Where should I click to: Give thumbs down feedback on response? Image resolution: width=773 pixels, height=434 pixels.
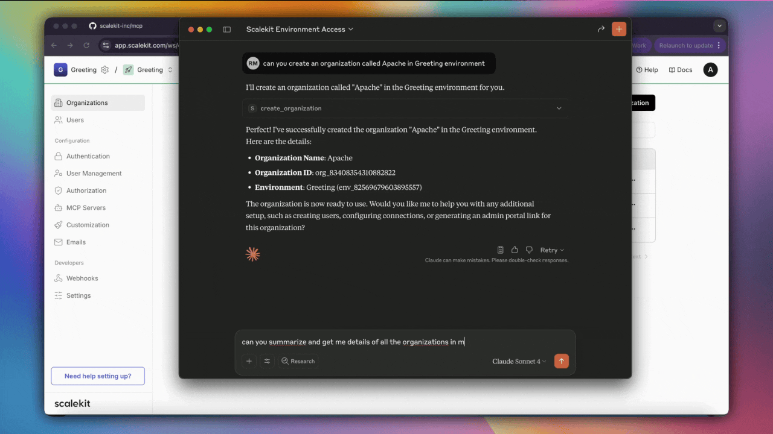pyautogui.click(x=529, y=250)
